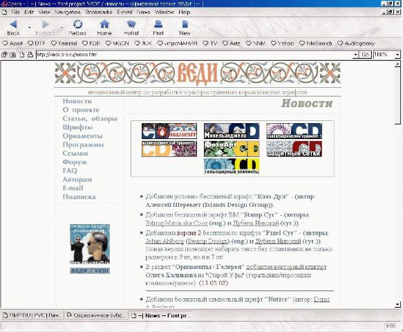Open the MGCN bookmark

click(x=118, y=44)
